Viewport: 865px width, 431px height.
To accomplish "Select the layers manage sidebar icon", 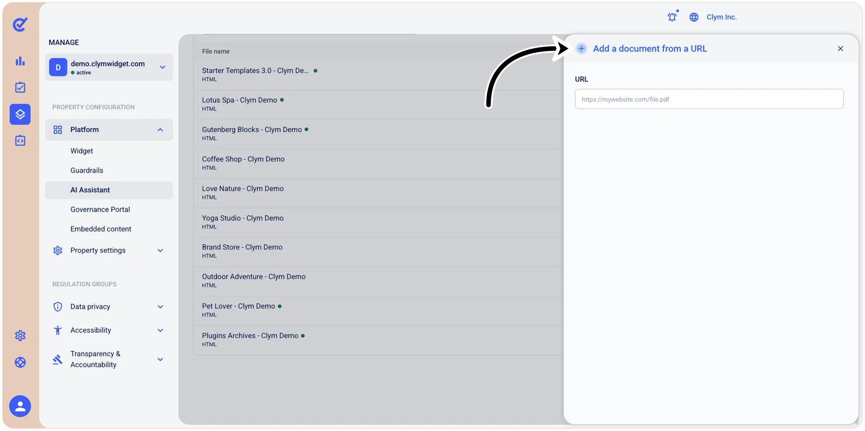I will coord(20,114).
